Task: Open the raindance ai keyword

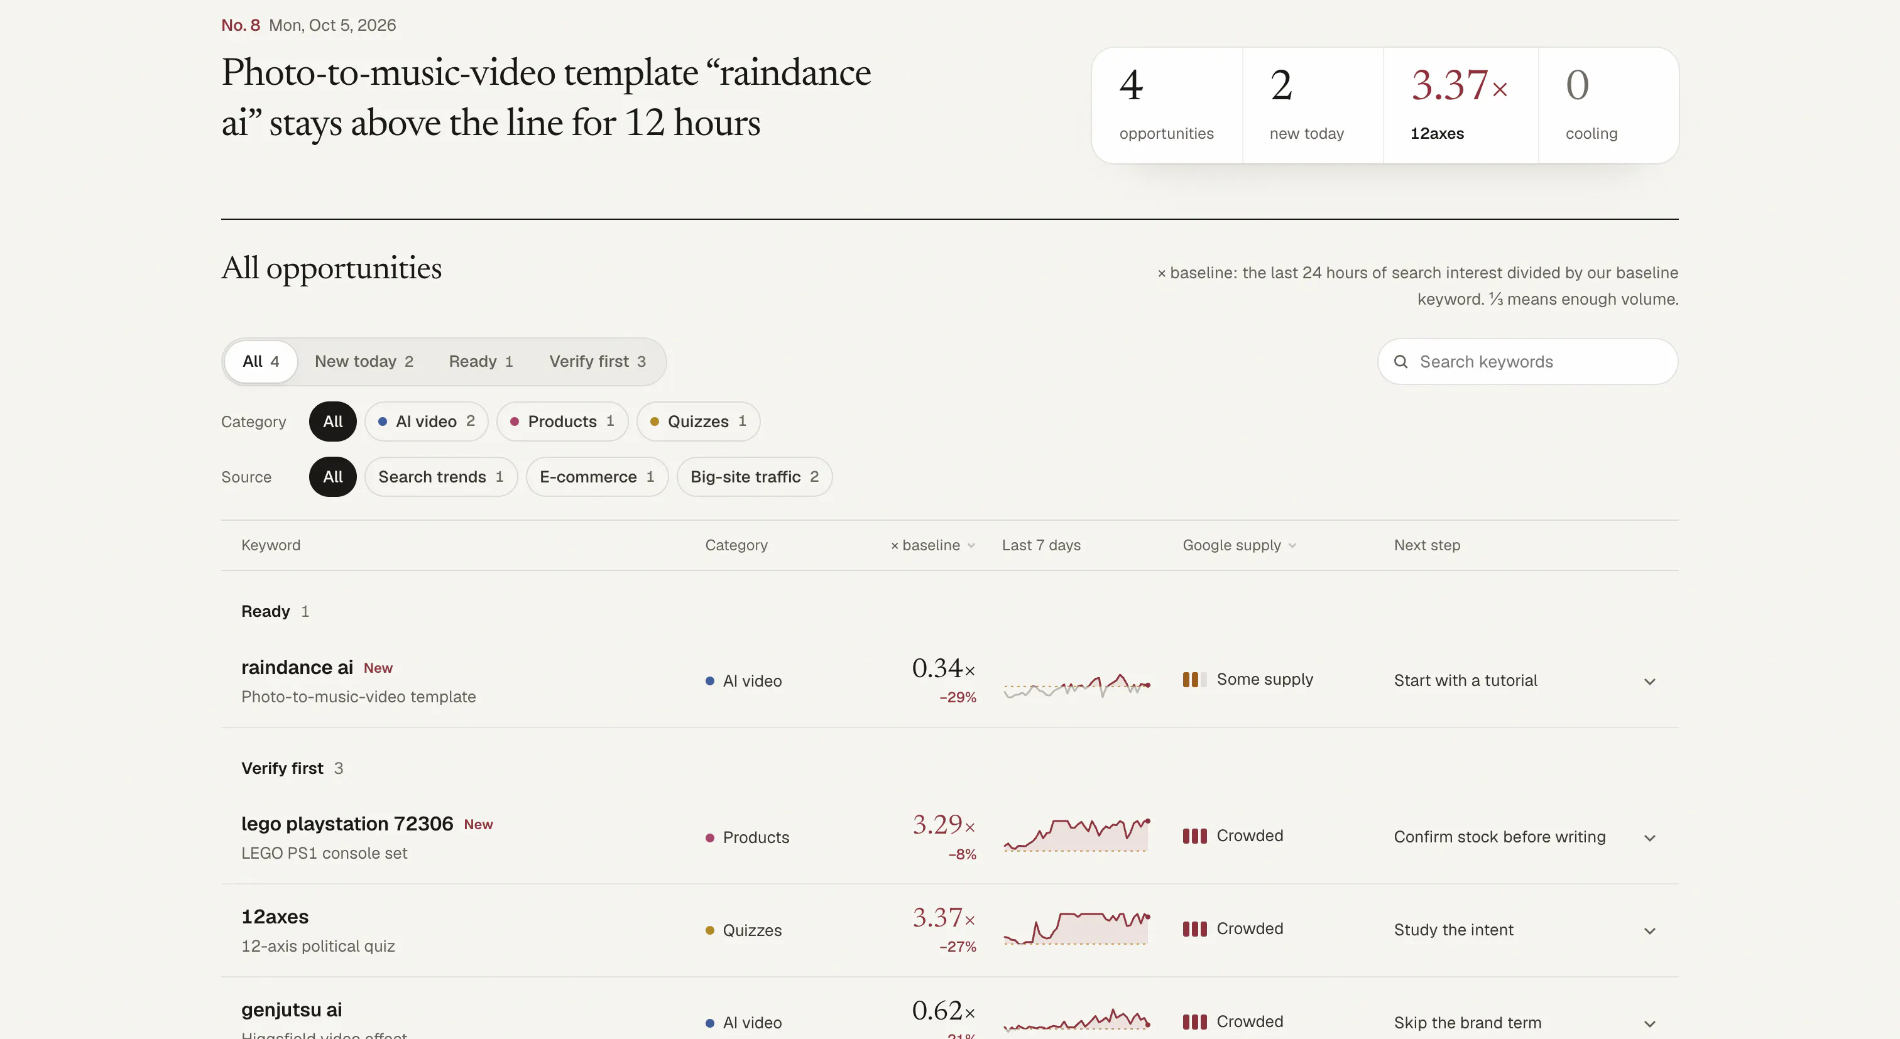Action: [297, 667]
